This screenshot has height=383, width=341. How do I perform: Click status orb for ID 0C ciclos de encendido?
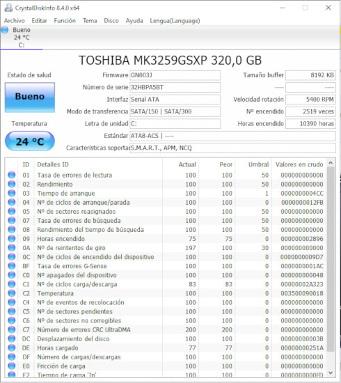pyautogui.click(x=11, y=257)
